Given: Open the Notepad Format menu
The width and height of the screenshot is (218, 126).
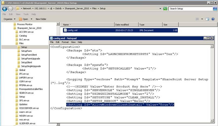Looking at the screenshot, I should (65, 42).
